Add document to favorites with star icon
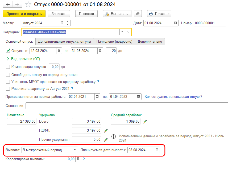Screen dimensions: 228x177 (28, 4)
